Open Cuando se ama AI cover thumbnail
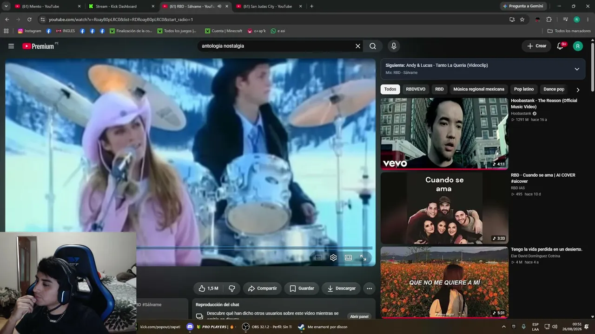595x334 pixels. (444, 208)
